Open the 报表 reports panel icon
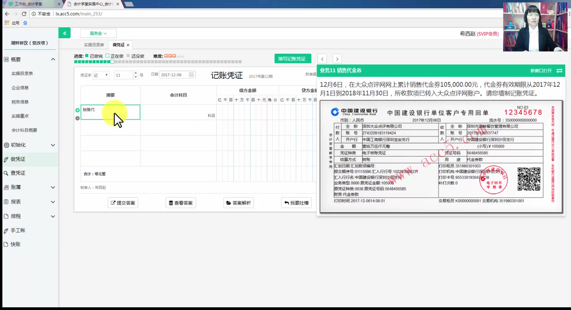Viewport: 571px width, 310px height. point(5,201)
